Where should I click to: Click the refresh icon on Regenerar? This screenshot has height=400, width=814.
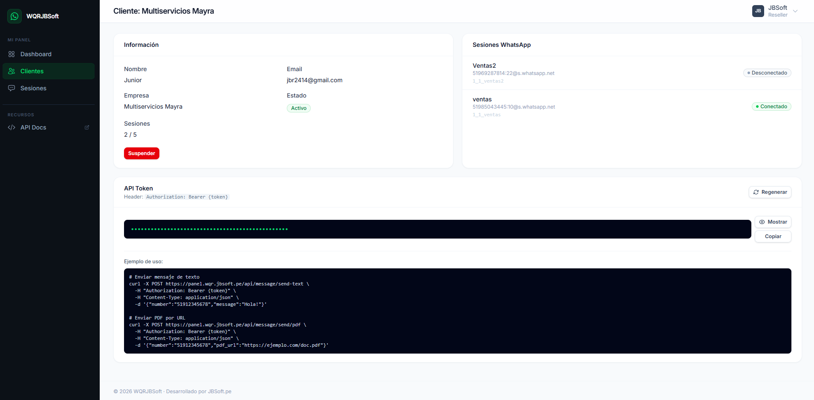756,192
